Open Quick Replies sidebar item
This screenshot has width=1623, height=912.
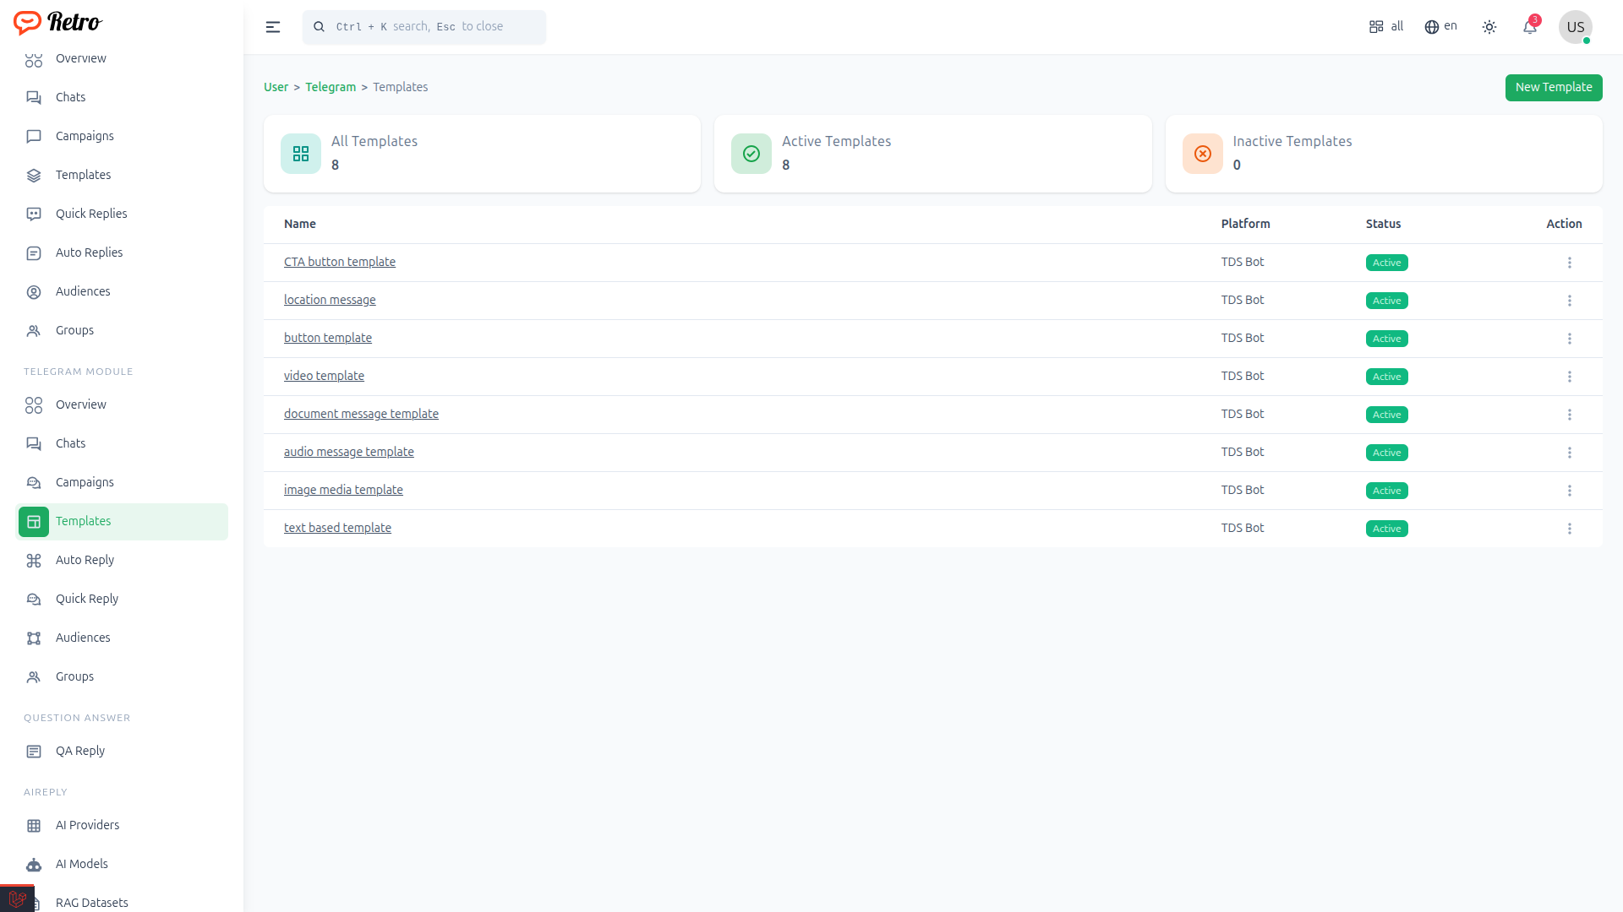(x=91, y=214)
